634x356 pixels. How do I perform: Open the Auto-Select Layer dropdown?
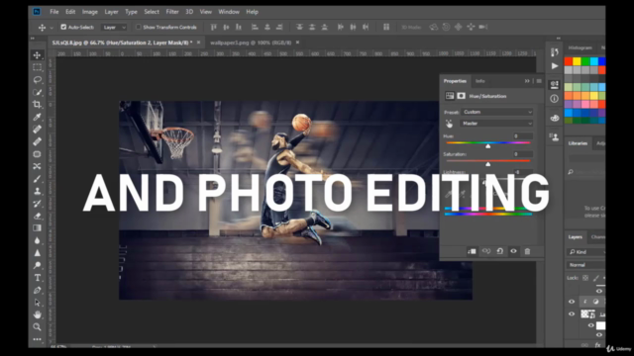pyautogui.click(x=114, y=27)
